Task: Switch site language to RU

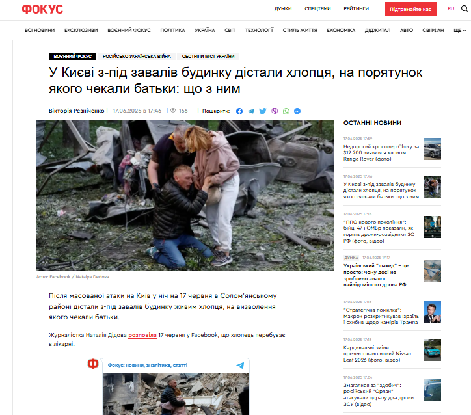Action: coord(451,9)
